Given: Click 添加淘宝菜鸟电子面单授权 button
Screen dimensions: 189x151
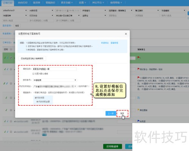Looking at the screenshot, I should [x=32, y=59].
